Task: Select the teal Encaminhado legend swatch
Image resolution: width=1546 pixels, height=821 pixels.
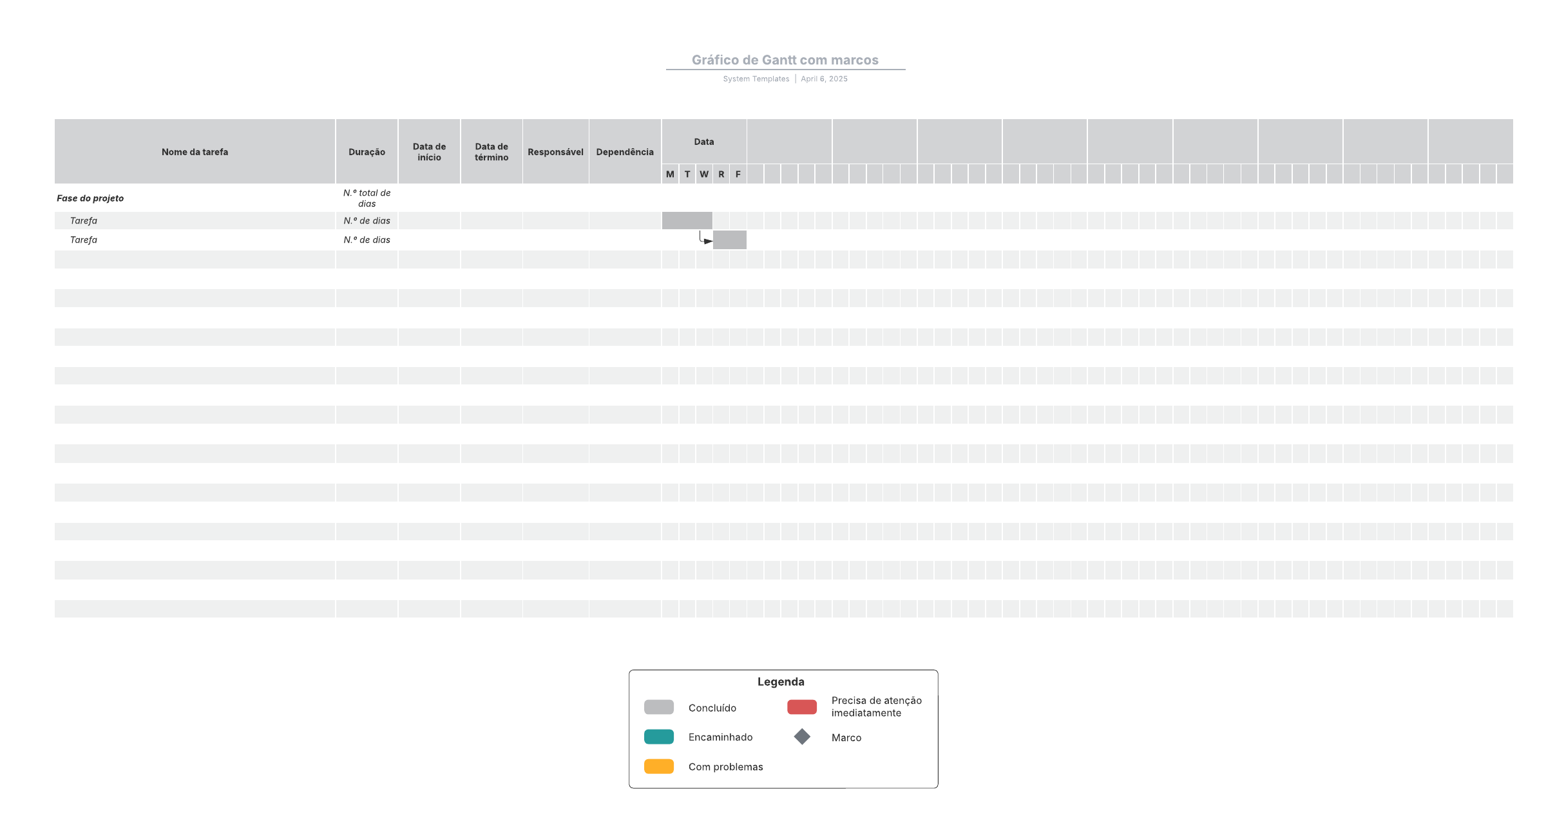Action: 658,737
